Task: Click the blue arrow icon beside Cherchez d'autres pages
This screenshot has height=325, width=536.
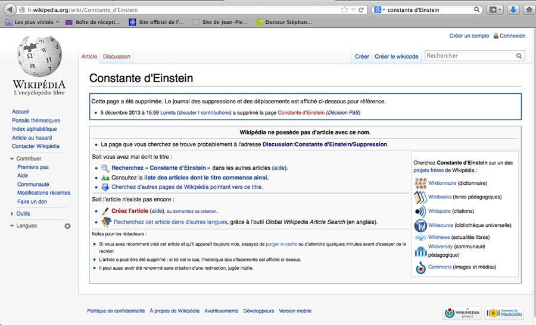Action: point(105,187)
